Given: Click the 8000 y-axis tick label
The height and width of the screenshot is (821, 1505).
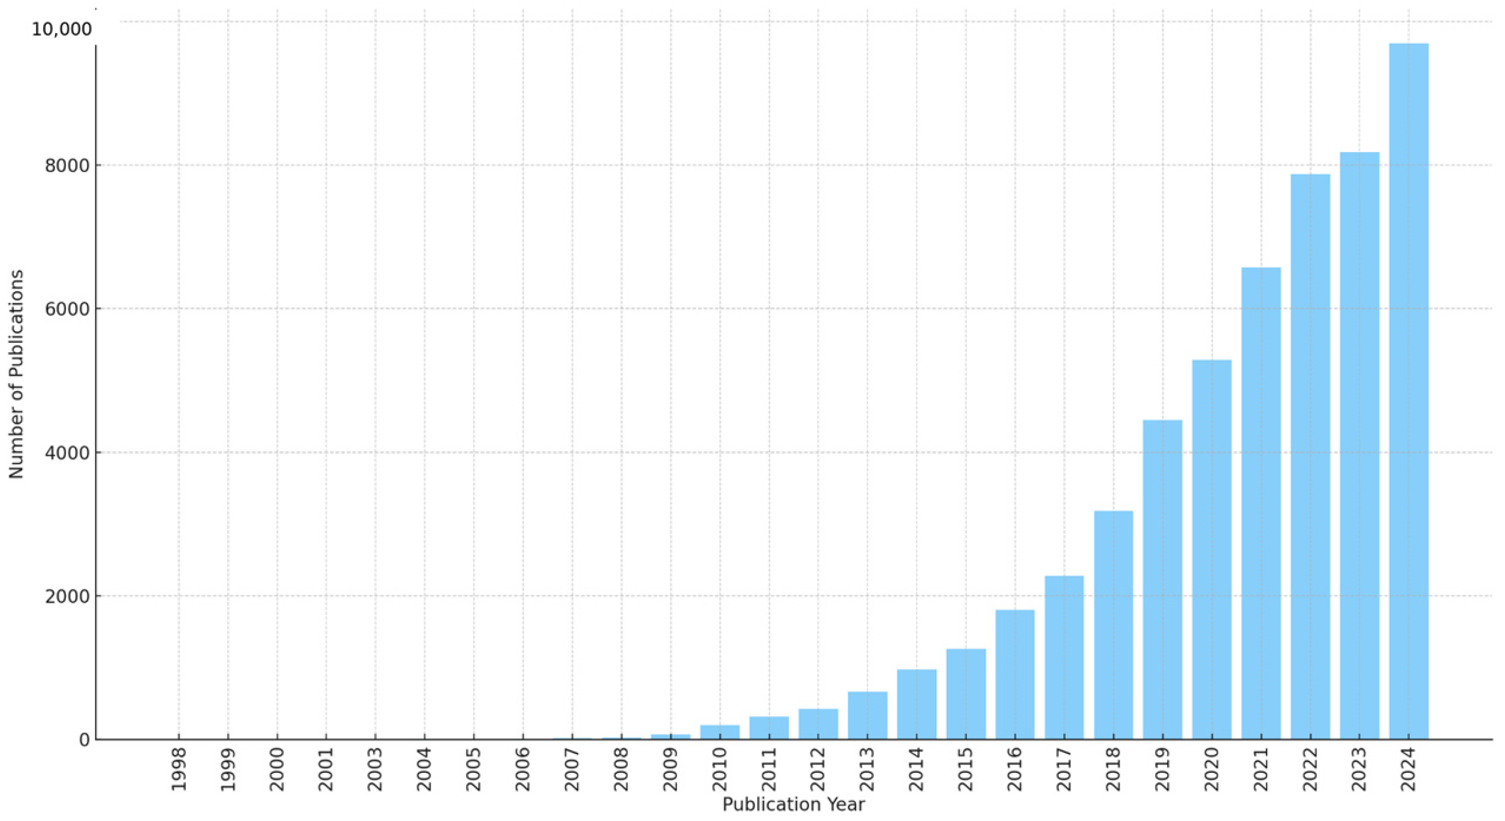Looking at the screenshot, I should [x=68, y=166].
